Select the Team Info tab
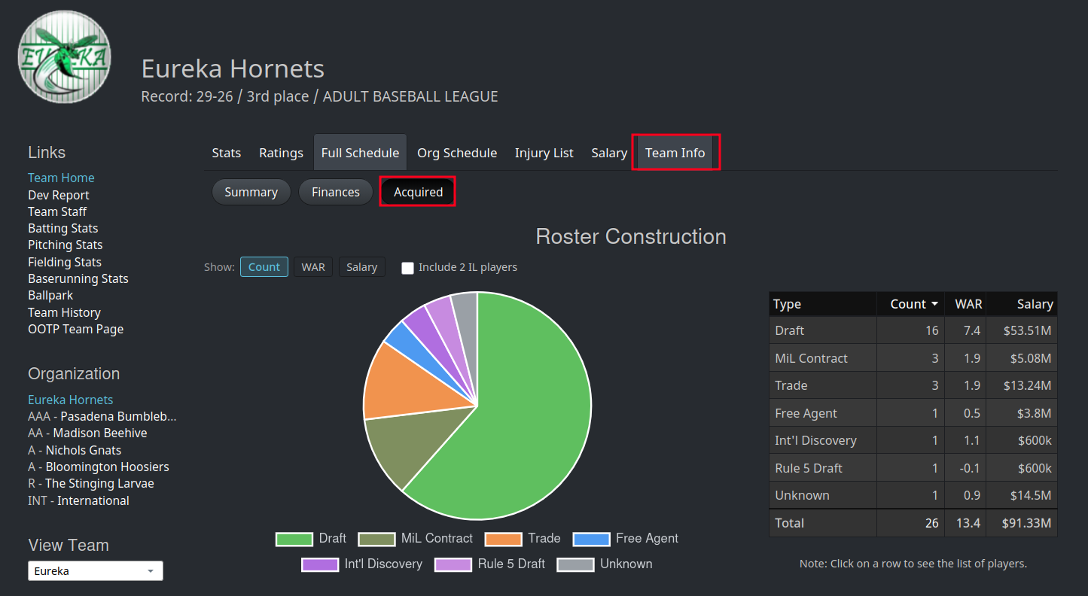 [675, 153]
